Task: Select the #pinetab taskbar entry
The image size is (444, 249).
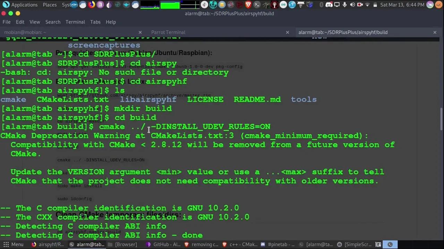Action: [x=281, y=245]
